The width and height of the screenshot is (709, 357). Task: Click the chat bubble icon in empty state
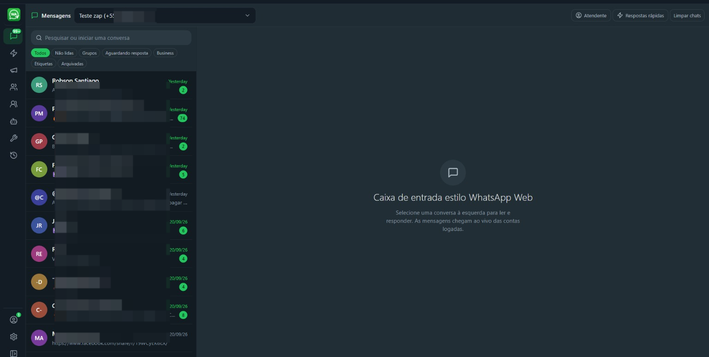point(453,173)
